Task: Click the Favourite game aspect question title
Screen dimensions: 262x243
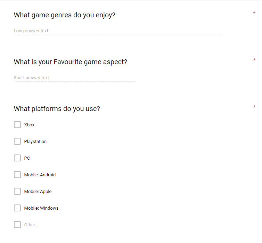Action: click(x=71, y=62)
